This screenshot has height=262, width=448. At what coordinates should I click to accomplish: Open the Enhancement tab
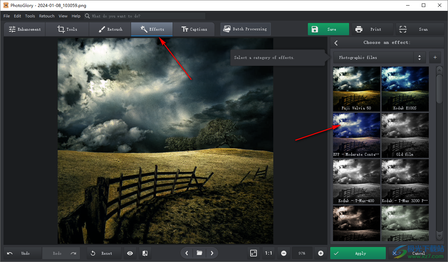(24, 29)
